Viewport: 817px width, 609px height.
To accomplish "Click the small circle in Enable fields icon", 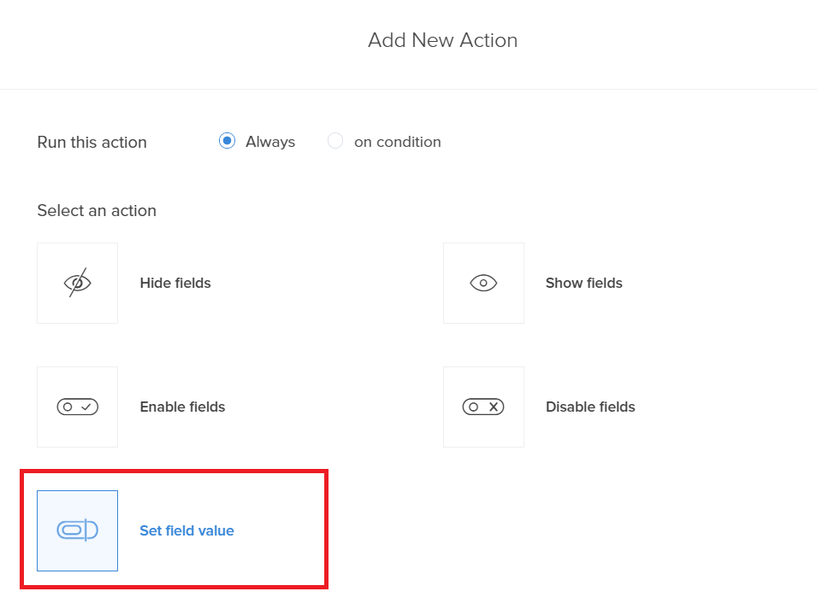I will (68, 407).
